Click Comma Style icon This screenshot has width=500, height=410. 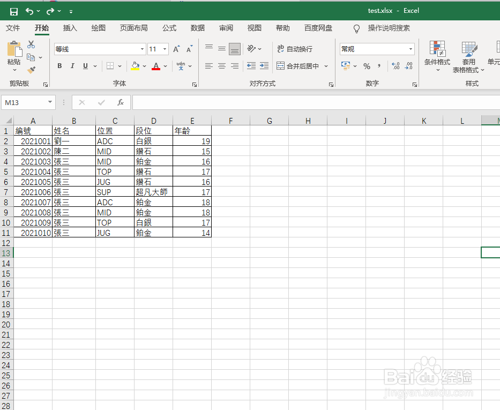(379, 66)
